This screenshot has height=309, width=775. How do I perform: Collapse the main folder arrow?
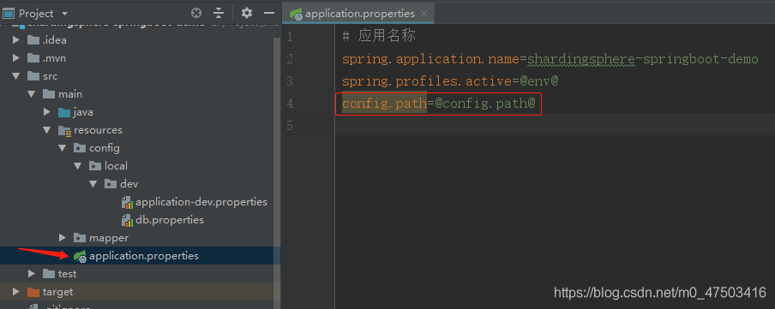click(x=32, y=94)
